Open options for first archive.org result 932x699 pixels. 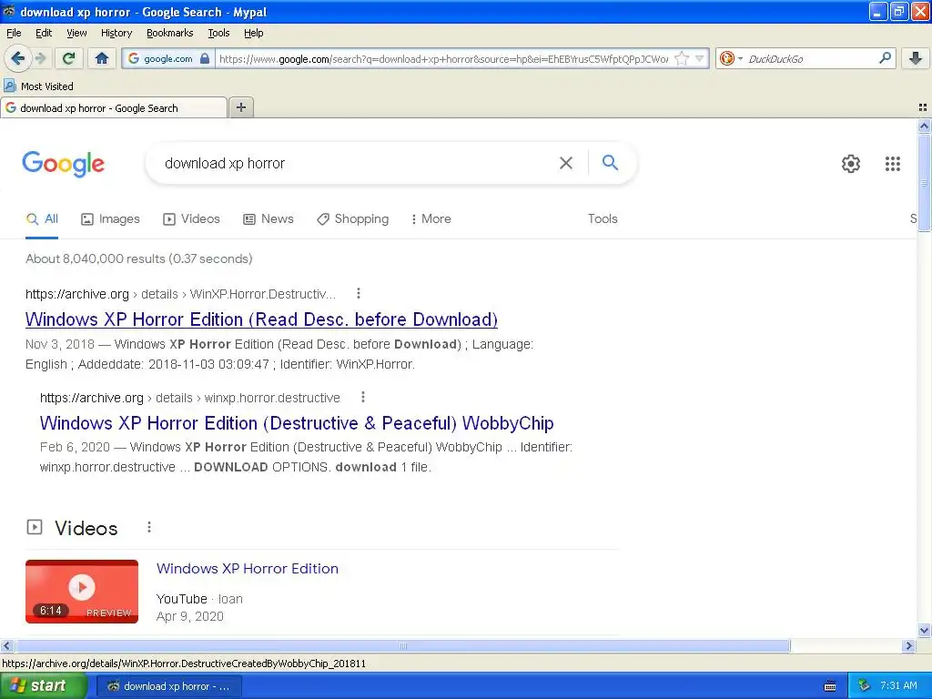tap(358, 294)
